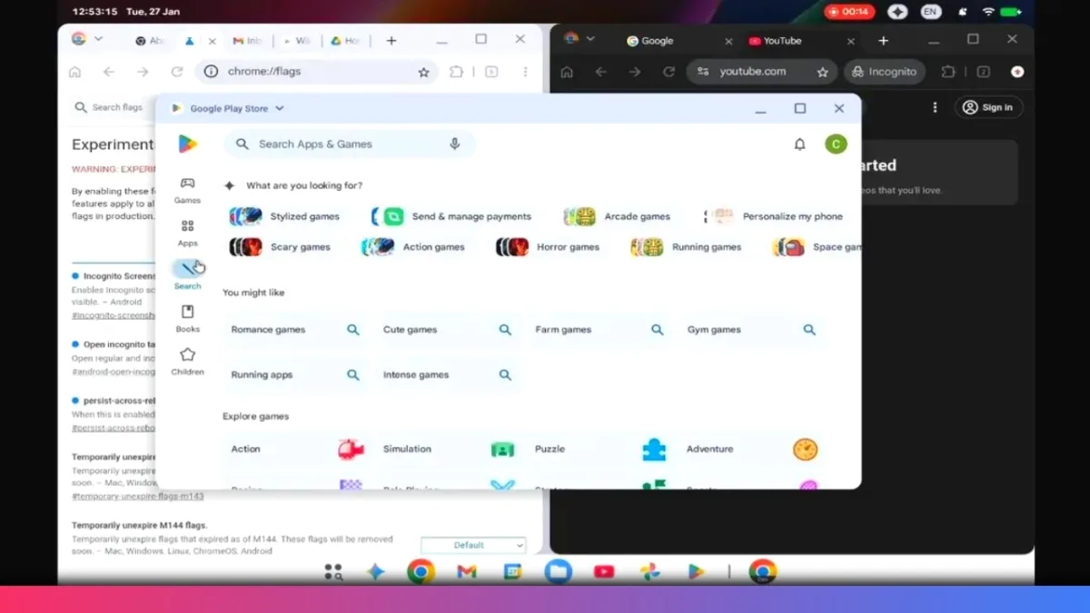Open Games section in Play Store sidebar
The height and width of the screenshot is (613, 1090).
pyautogui.click(x=187, y=190)
